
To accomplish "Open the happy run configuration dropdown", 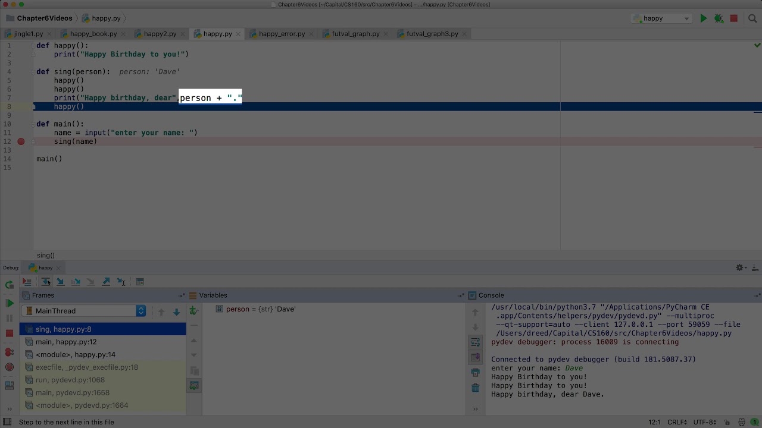I will 661,18.
